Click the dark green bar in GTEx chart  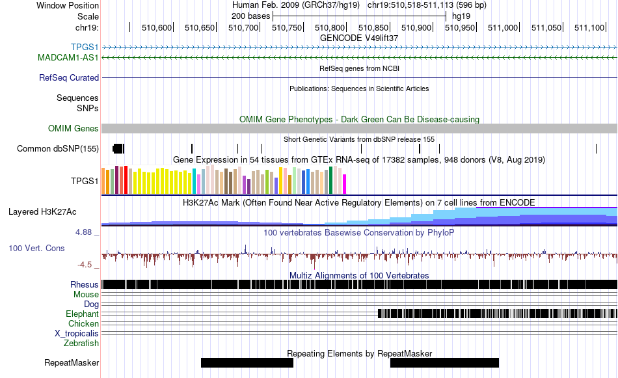[x=330, y=180]
